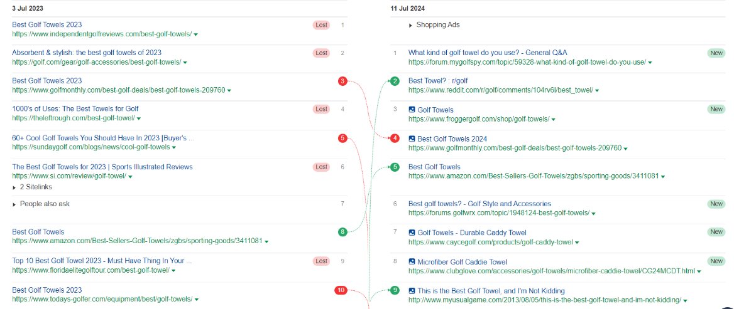Open dropdown arrow beside myusualgame.com URL
The image size is (734, 309).
[x=686, y=301]
